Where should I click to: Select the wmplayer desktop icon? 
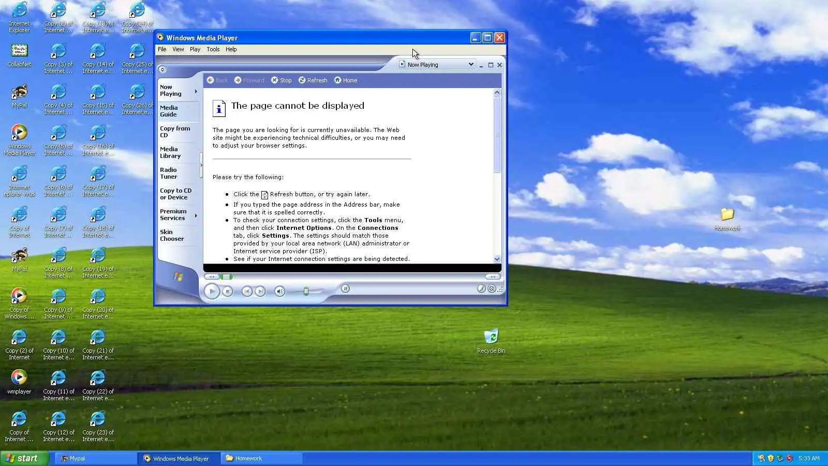click(19, 382)
